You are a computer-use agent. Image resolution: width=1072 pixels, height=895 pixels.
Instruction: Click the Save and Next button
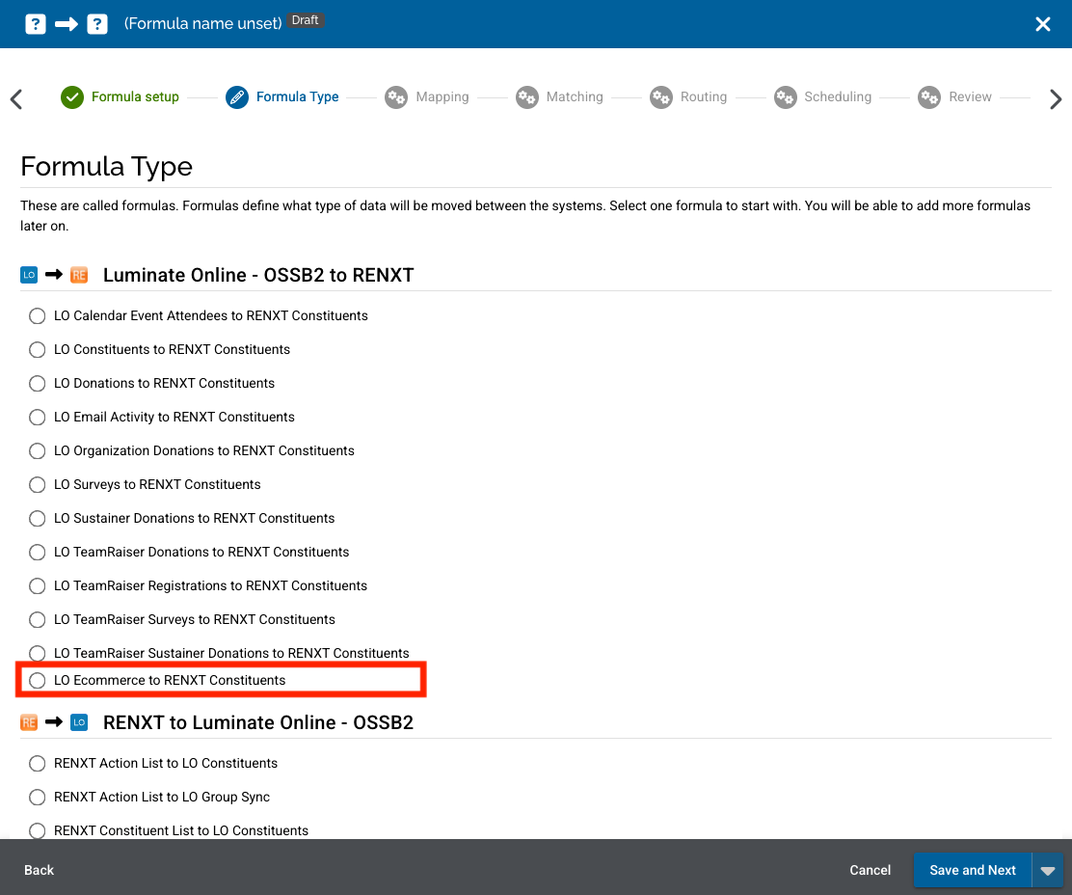point(972,870)
